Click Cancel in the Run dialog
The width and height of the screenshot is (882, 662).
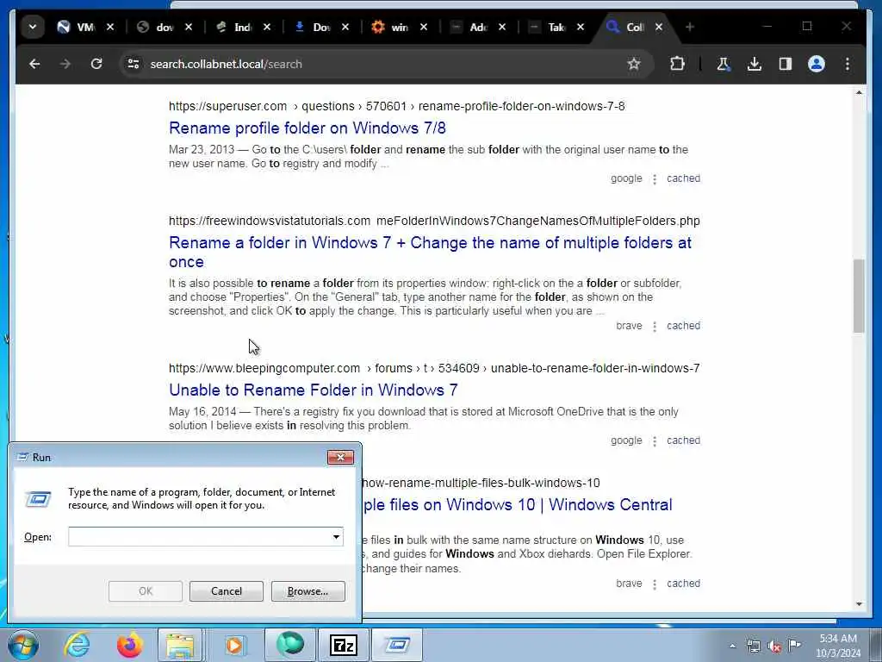pyautogui.click(x=227, y=591)
